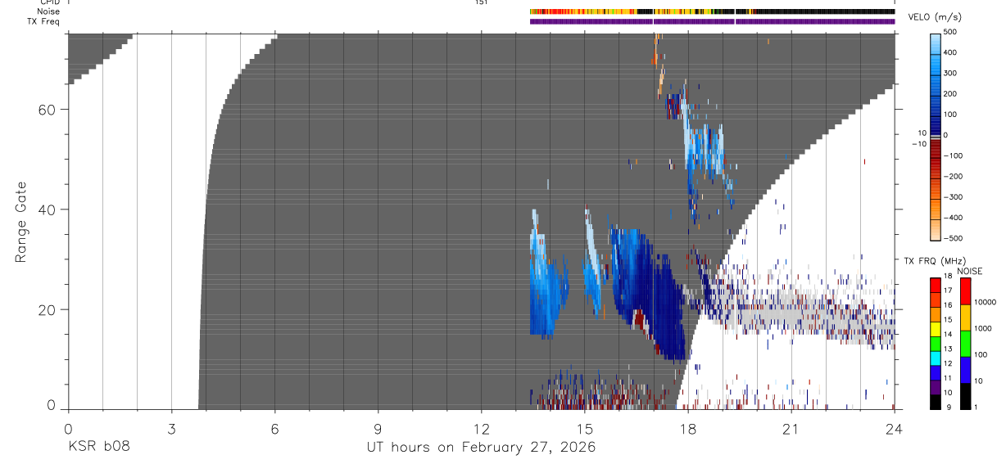Click the 24 tick on UT hours axis
1006x464 pixels.
[x=895, y=428]
